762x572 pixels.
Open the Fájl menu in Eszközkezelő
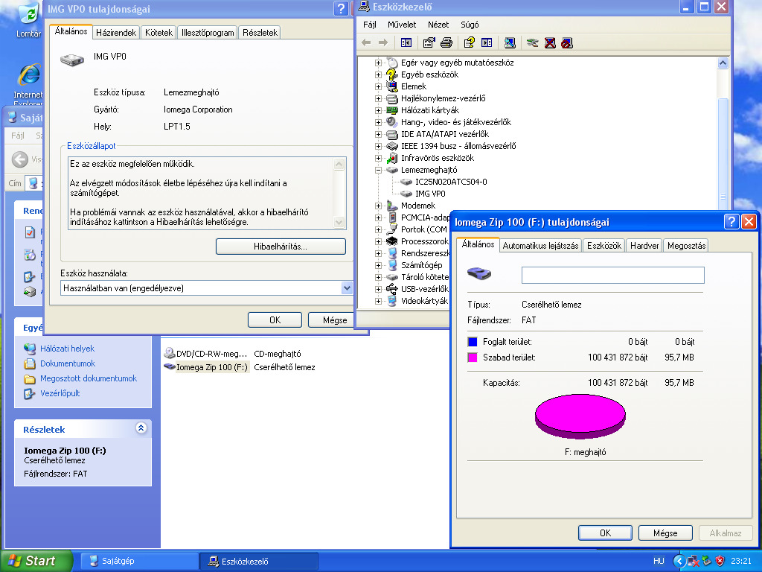[x=369, y=25]
